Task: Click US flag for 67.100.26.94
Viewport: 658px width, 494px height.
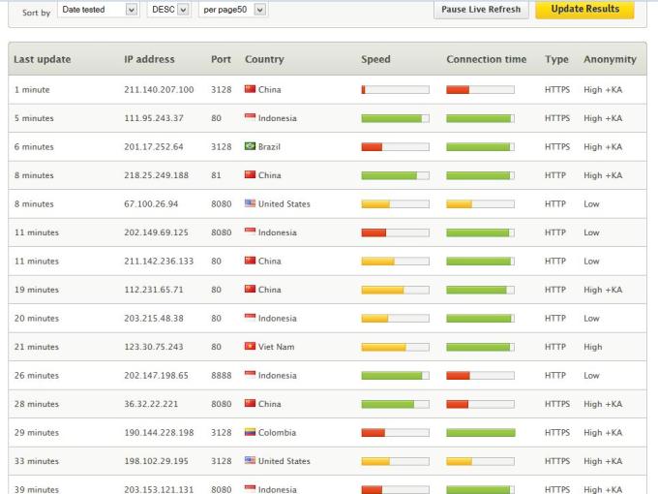Action: pos(250,202)
